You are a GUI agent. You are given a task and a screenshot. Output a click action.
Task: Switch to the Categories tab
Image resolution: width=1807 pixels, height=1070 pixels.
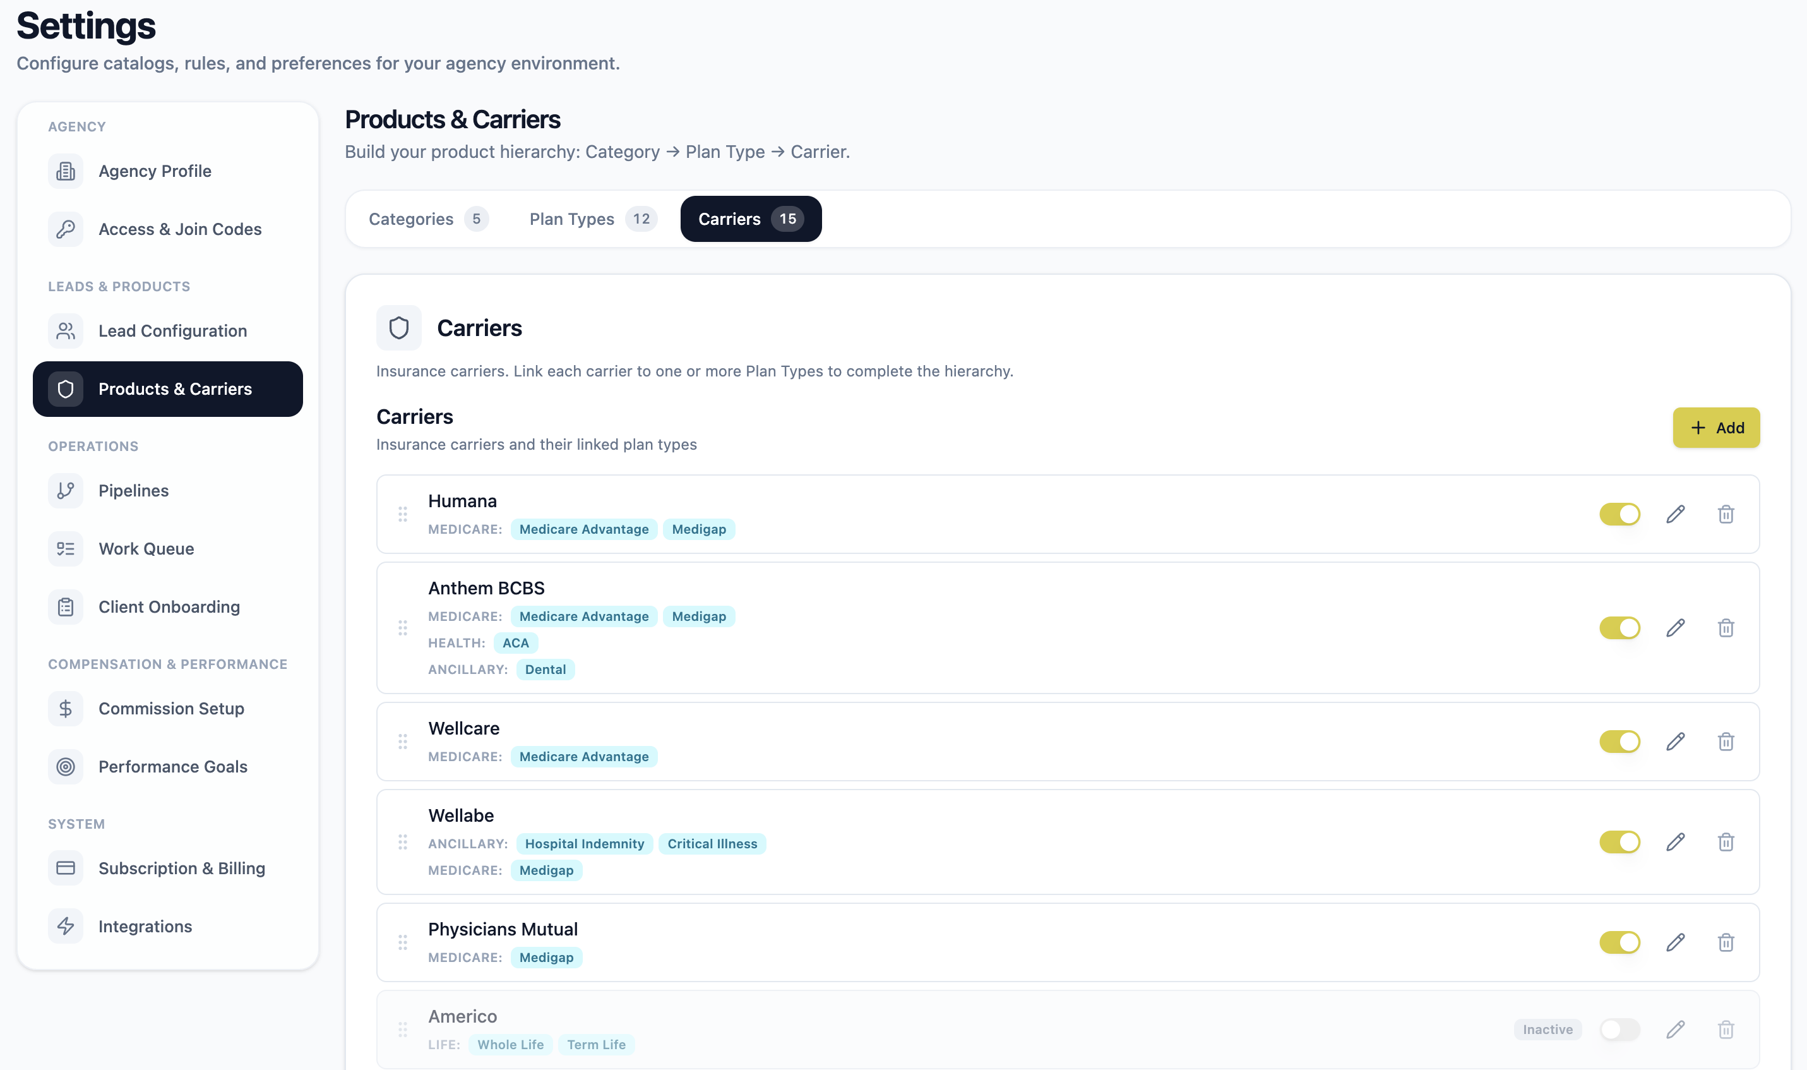pyautogui.click(x=428, y=219)
